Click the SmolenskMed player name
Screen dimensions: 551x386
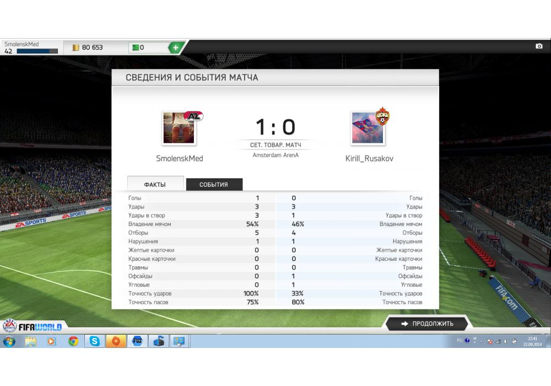pyautogui.click(x=180, y=159)
